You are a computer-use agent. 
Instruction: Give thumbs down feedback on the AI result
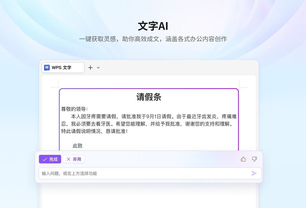pos(254,159)
